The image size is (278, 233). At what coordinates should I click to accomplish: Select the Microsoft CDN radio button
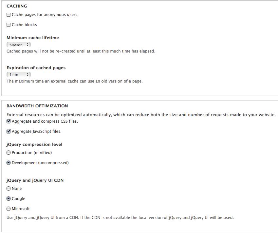tap(9, 209)
